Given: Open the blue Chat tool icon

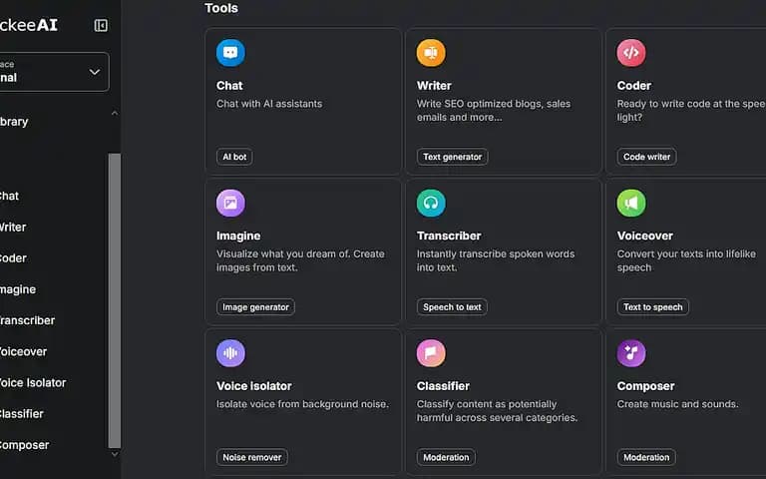Looking at the screenshot, I should (230, 53).
